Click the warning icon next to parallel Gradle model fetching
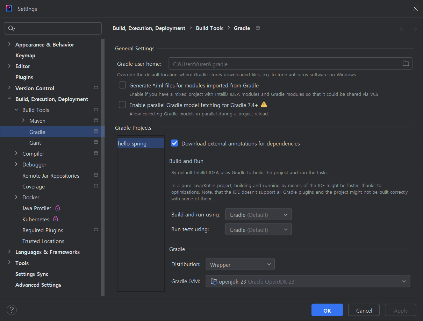The width and height of the screenshot is (423, 321). 264,105
